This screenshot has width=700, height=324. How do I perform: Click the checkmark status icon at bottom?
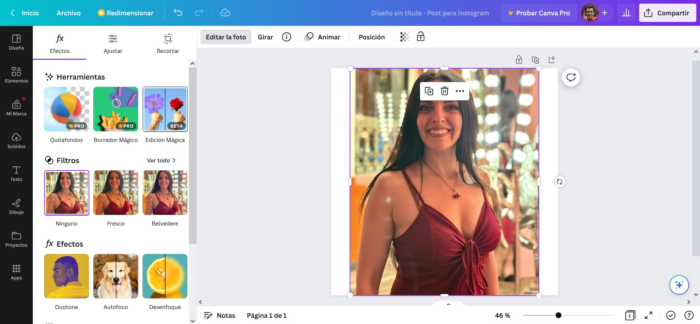(x=671, y=315)
